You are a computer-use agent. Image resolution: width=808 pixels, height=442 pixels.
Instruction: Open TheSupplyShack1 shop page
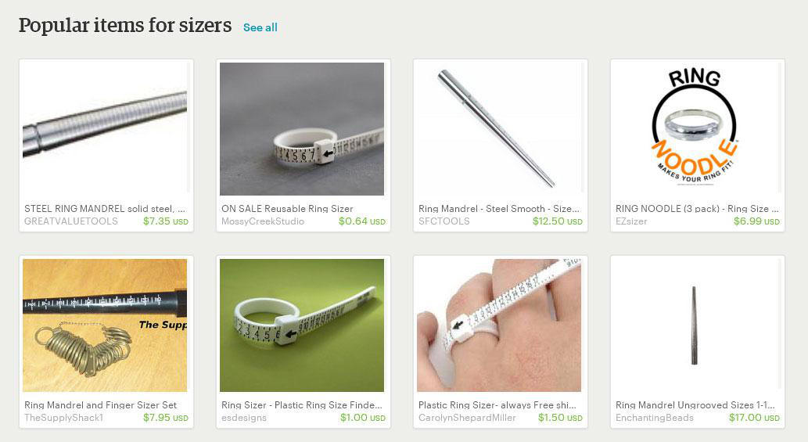(x=63, y=418)
